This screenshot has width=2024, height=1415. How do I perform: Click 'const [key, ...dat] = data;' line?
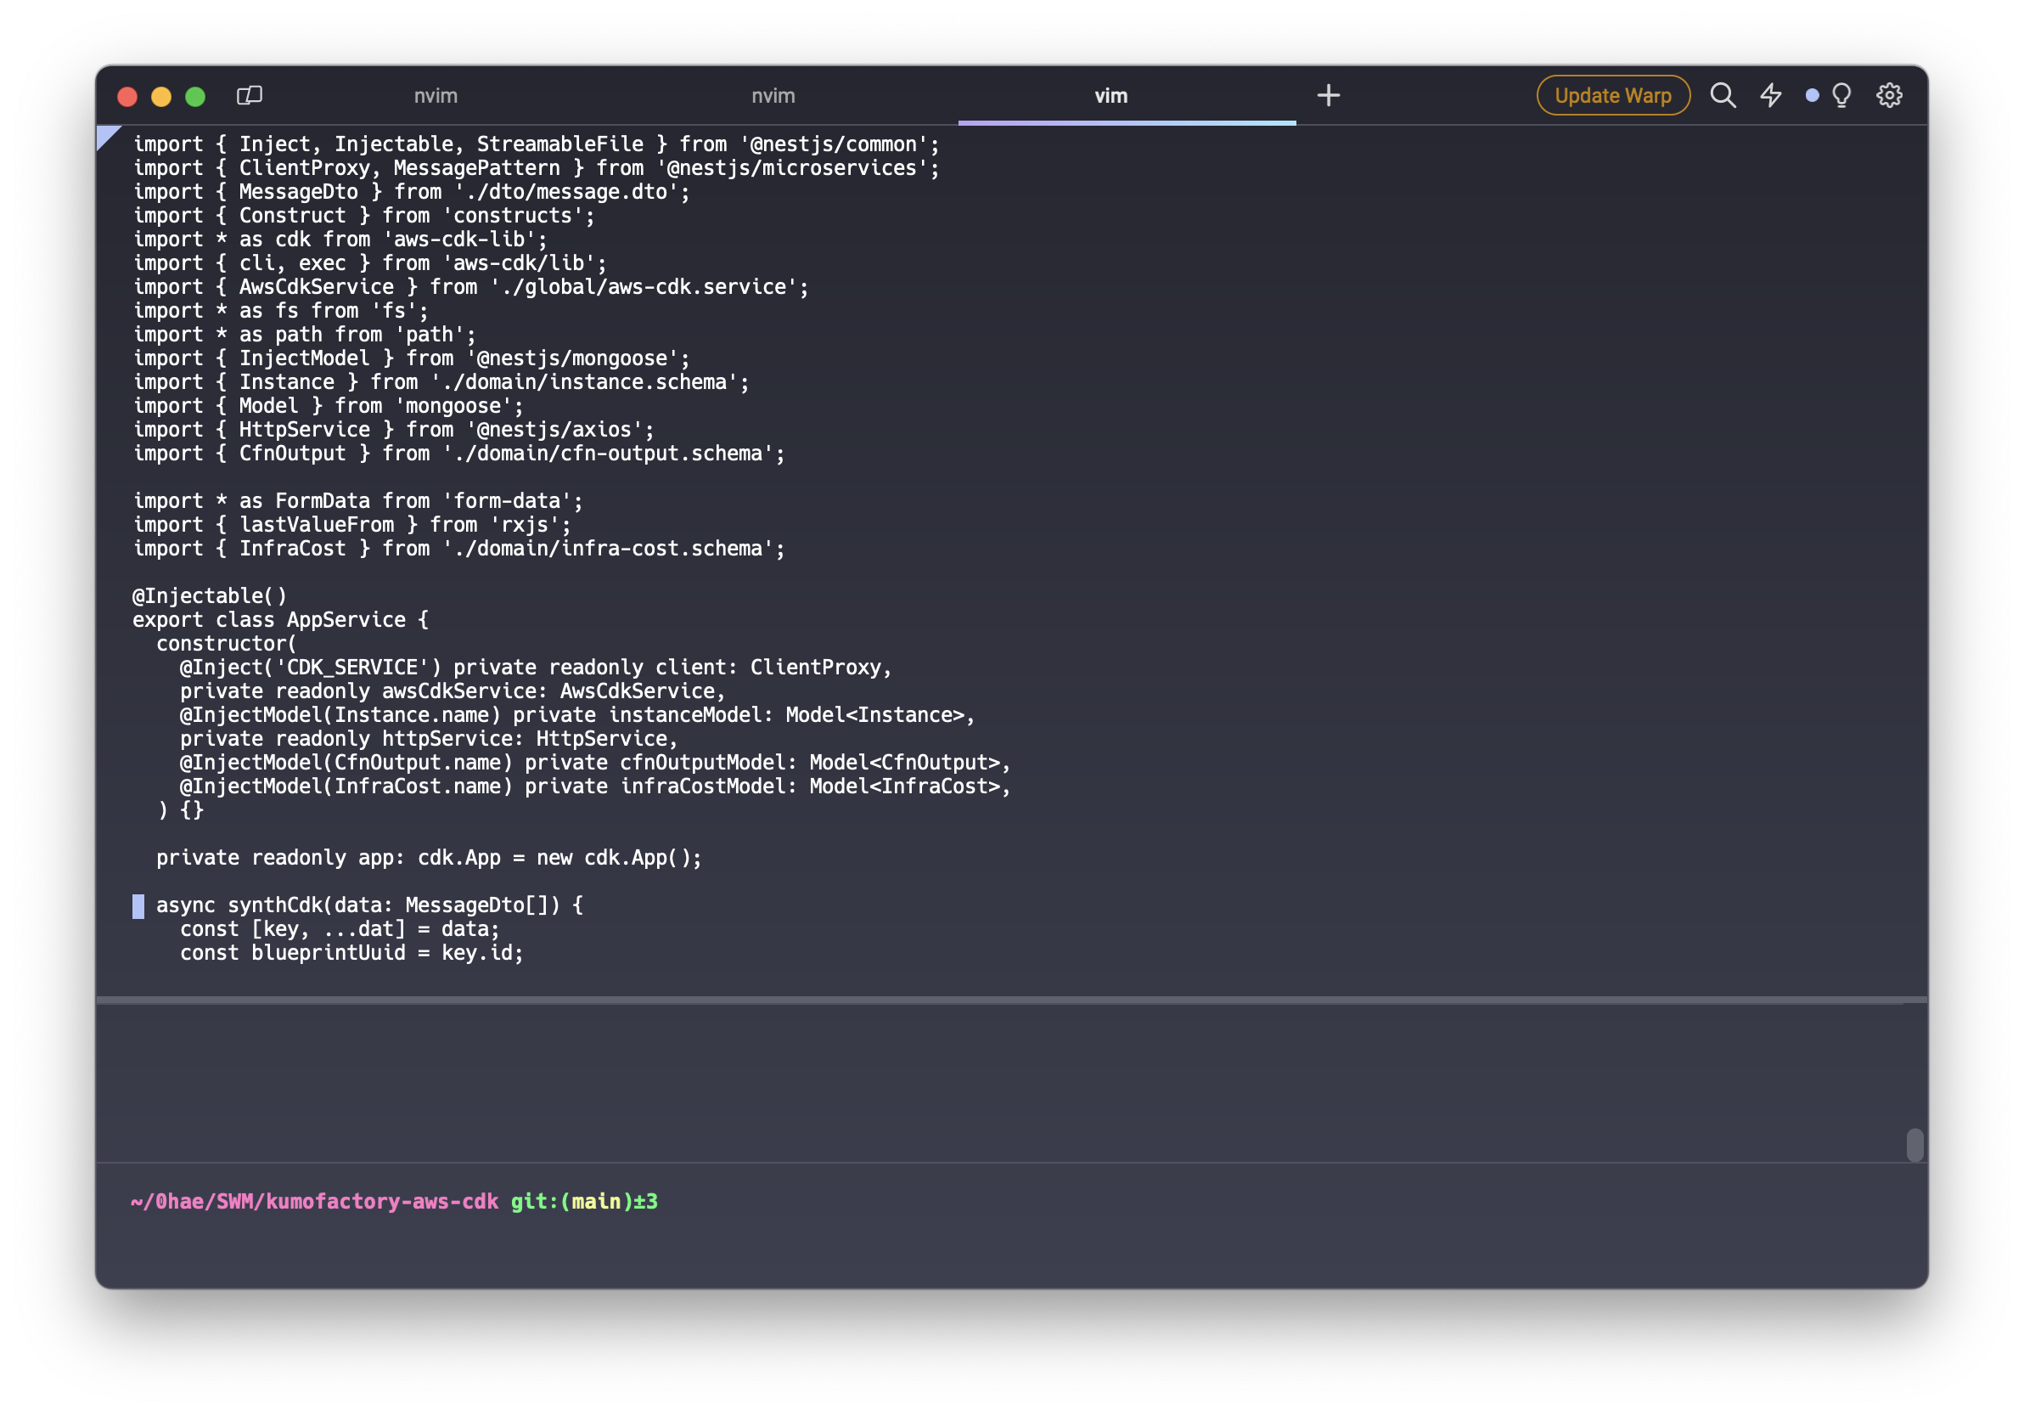click(x=340, y=929)
